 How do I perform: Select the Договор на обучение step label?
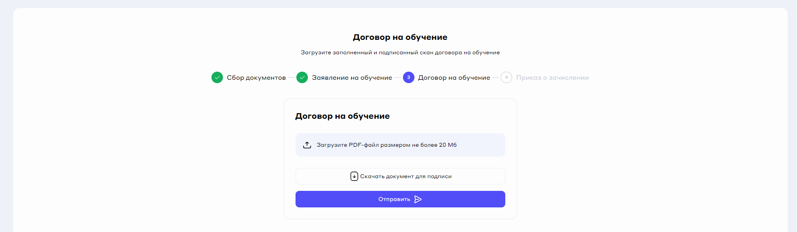click(x=454, y=78)
